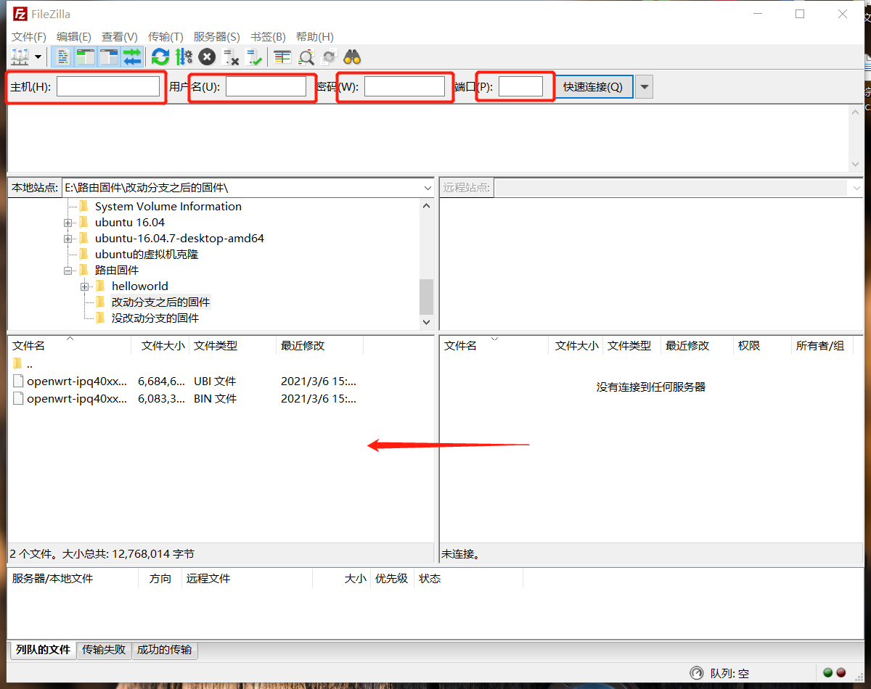This screenshot has height=689, width=871.
Task: Open the directory listing filters dialog
Action: [x=282, y=57]
